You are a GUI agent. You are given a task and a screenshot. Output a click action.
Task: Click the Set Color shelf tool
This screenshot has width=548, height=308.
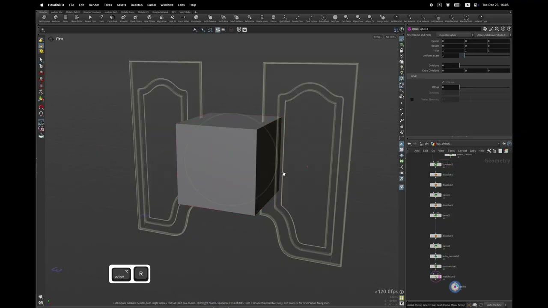(335, 18)
